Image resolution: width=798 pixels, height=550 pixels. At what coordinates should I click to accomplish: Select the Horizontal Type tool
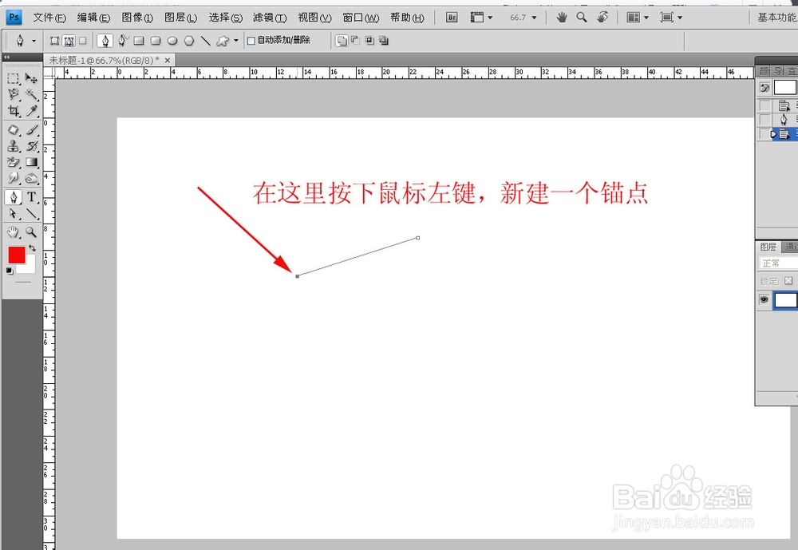(32, 198)
